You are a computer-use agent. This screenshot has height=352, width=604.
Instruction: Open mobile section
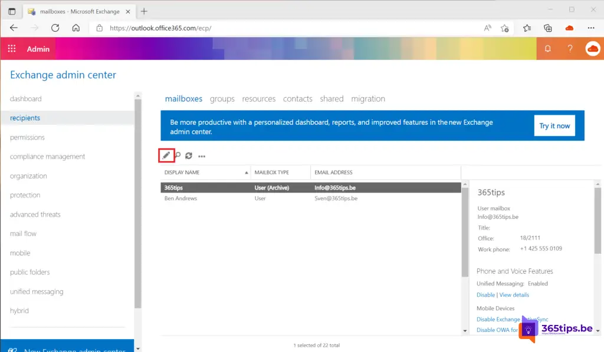click(20, 253)
